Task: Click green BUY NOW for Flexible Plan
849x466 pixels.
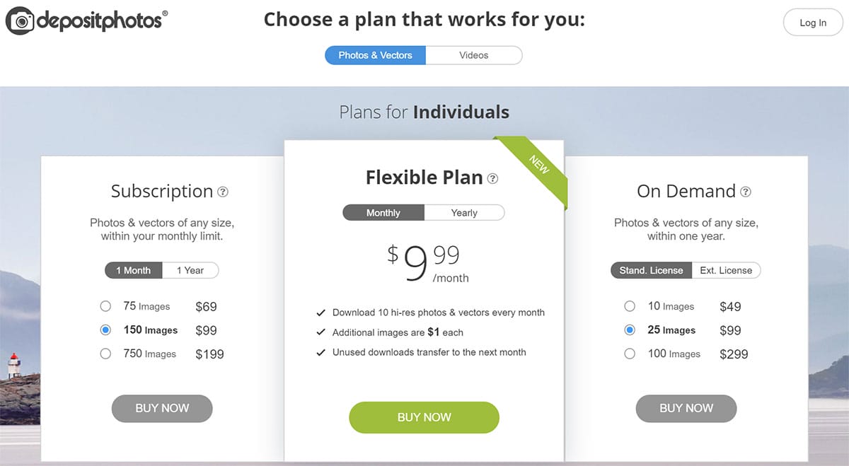Action: [424, 417]
